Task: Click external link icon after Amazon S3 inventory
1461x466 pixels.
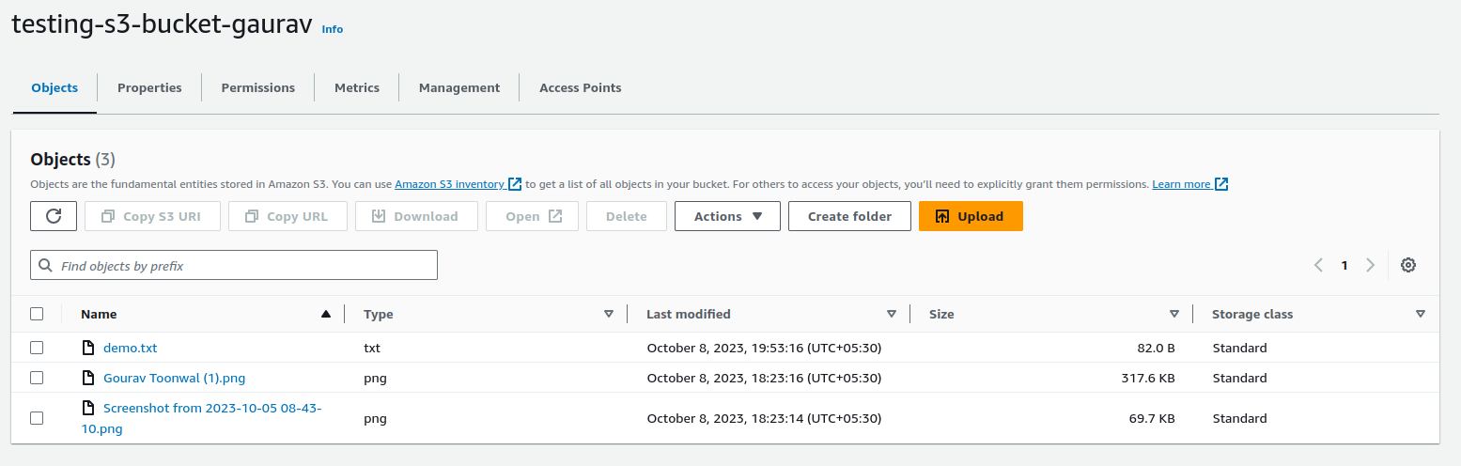Action: tap(515, 184)
